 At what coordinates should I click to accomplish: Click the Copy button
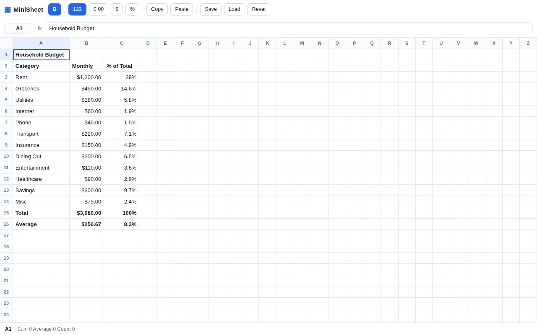(157, 9)
